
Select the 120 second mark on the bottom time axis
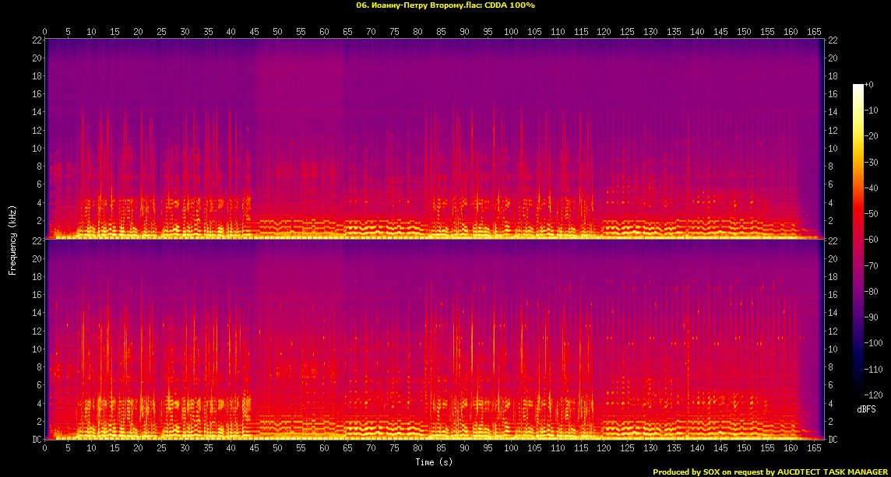(x=604, y=448)
